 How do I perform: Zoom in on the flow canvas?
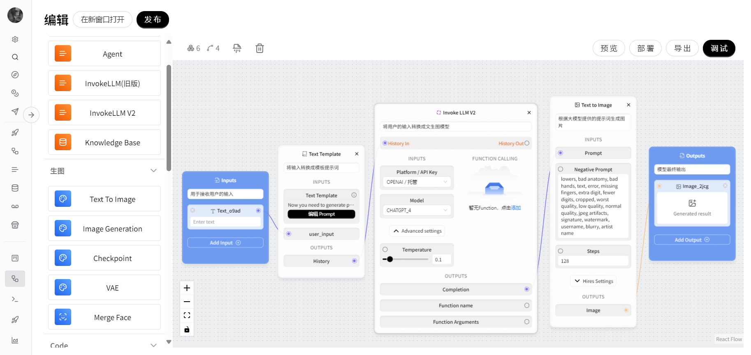pos(187,288)
